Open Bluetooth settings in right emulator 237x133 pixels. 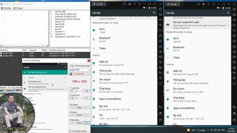198,49
